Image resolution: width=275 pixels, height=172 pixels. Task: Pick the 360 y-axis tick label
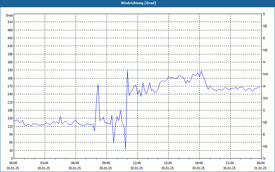click(10, 62)
